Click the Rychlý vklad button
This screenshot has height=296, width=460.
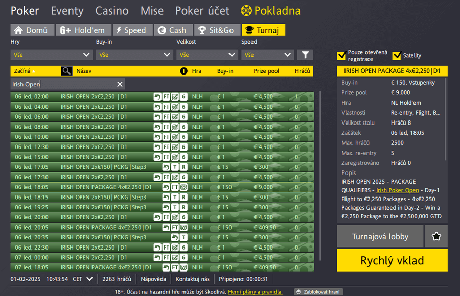tap(392, 260)
